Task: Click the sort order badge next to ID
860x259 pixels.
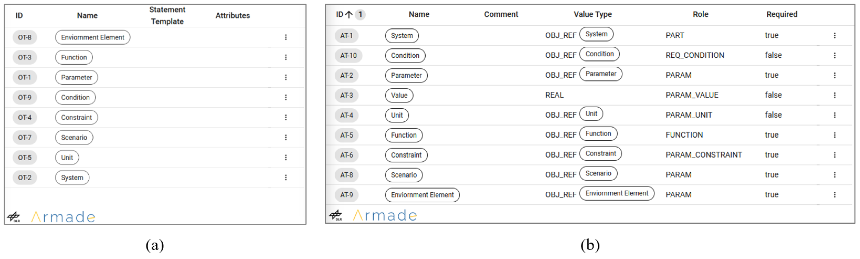Action: [360, 14]
